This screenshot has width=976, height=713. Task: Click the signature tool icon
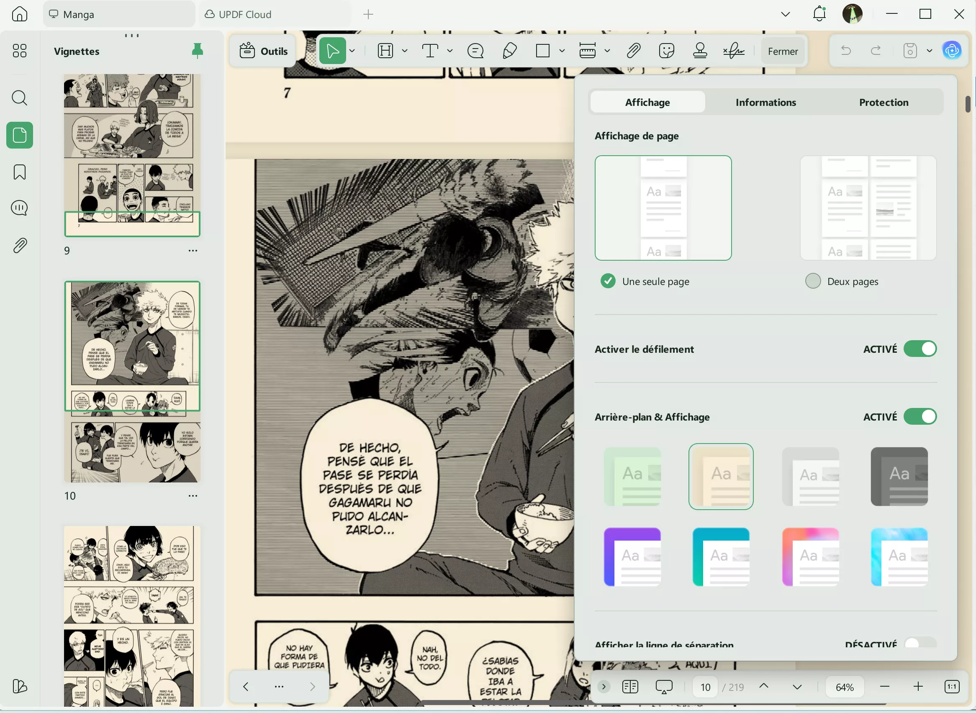733,51
